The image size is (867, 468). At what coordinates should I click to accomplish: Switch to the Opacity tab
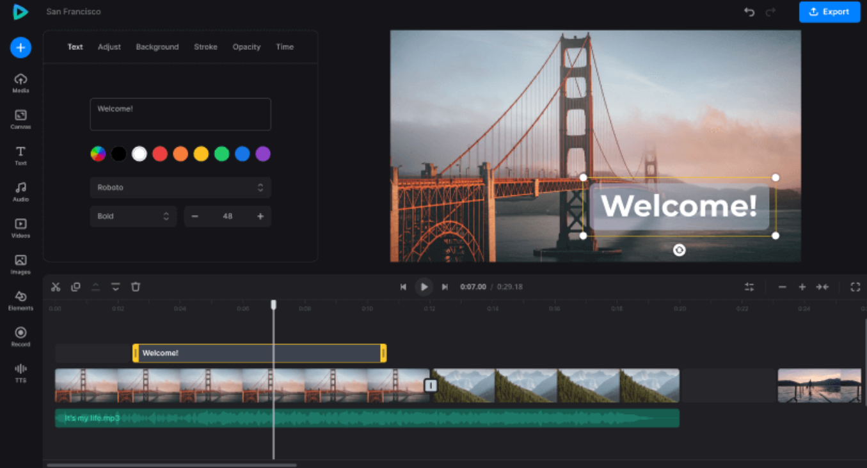246,47
